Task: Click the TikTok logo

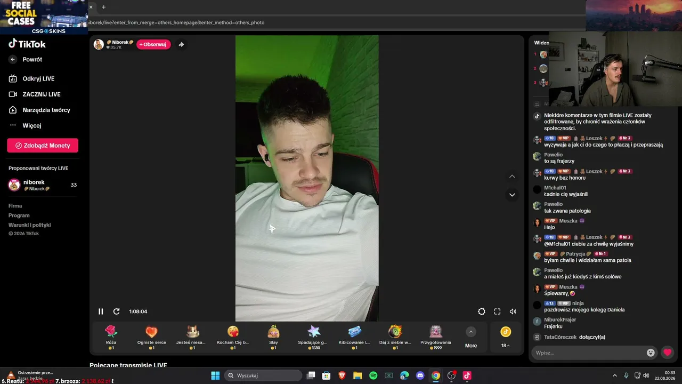Action: coord(27,44)
